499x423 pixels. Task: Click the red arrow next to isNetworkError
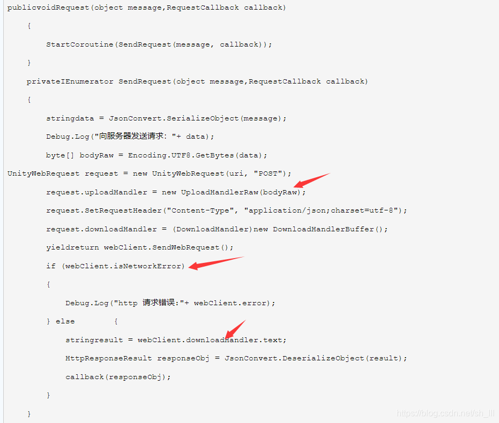coord(216,263)
